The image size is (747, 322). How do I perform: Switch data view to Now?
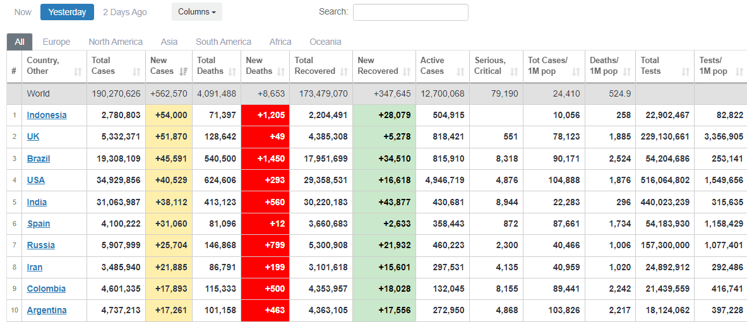coord(23,12)
